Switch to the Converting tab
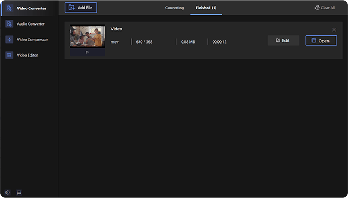Screen dimensions: 348x198 click(175, 8)
